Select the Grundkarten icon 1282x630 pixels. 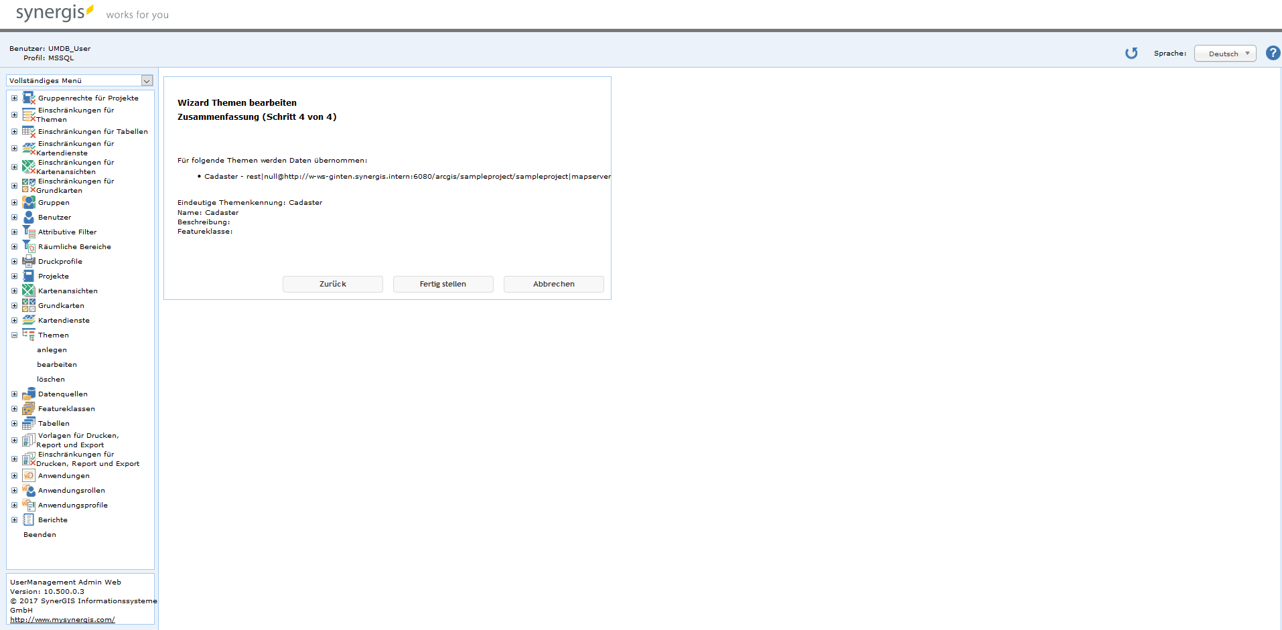[29, 305]
